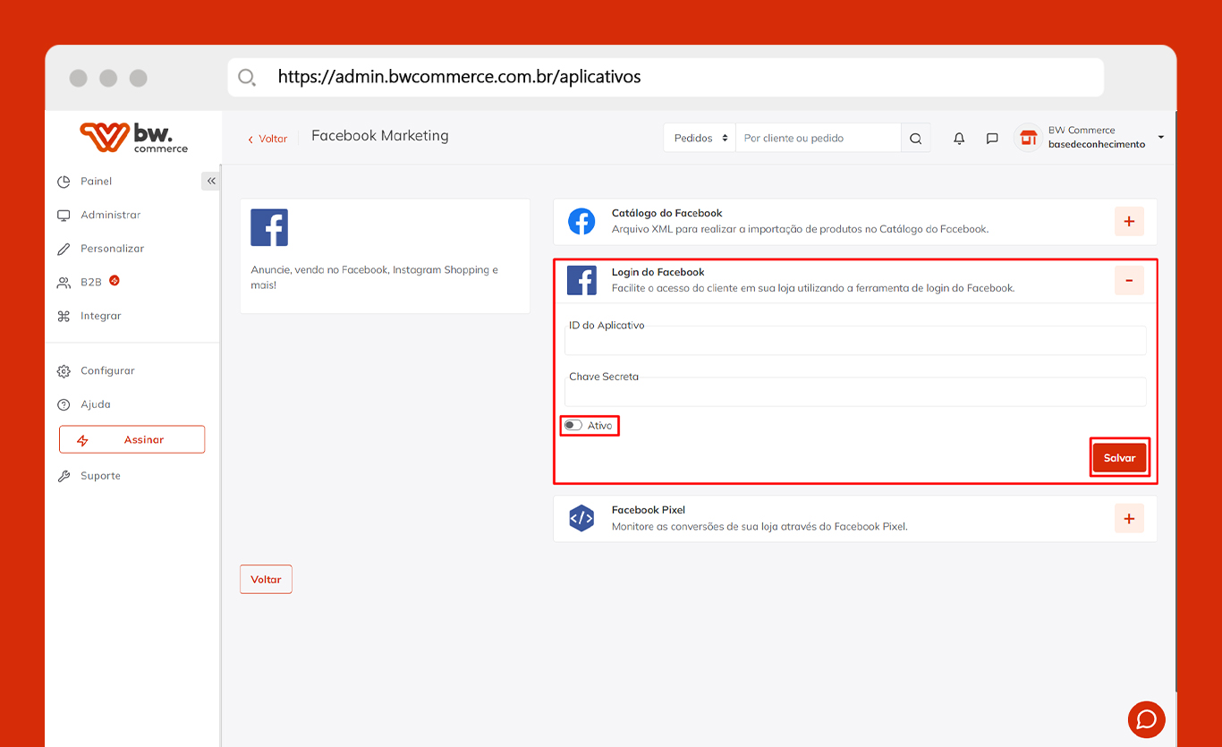Click the Integrar command icon
The height and width of the screenshot is (747, 1222).
(64, 316)
